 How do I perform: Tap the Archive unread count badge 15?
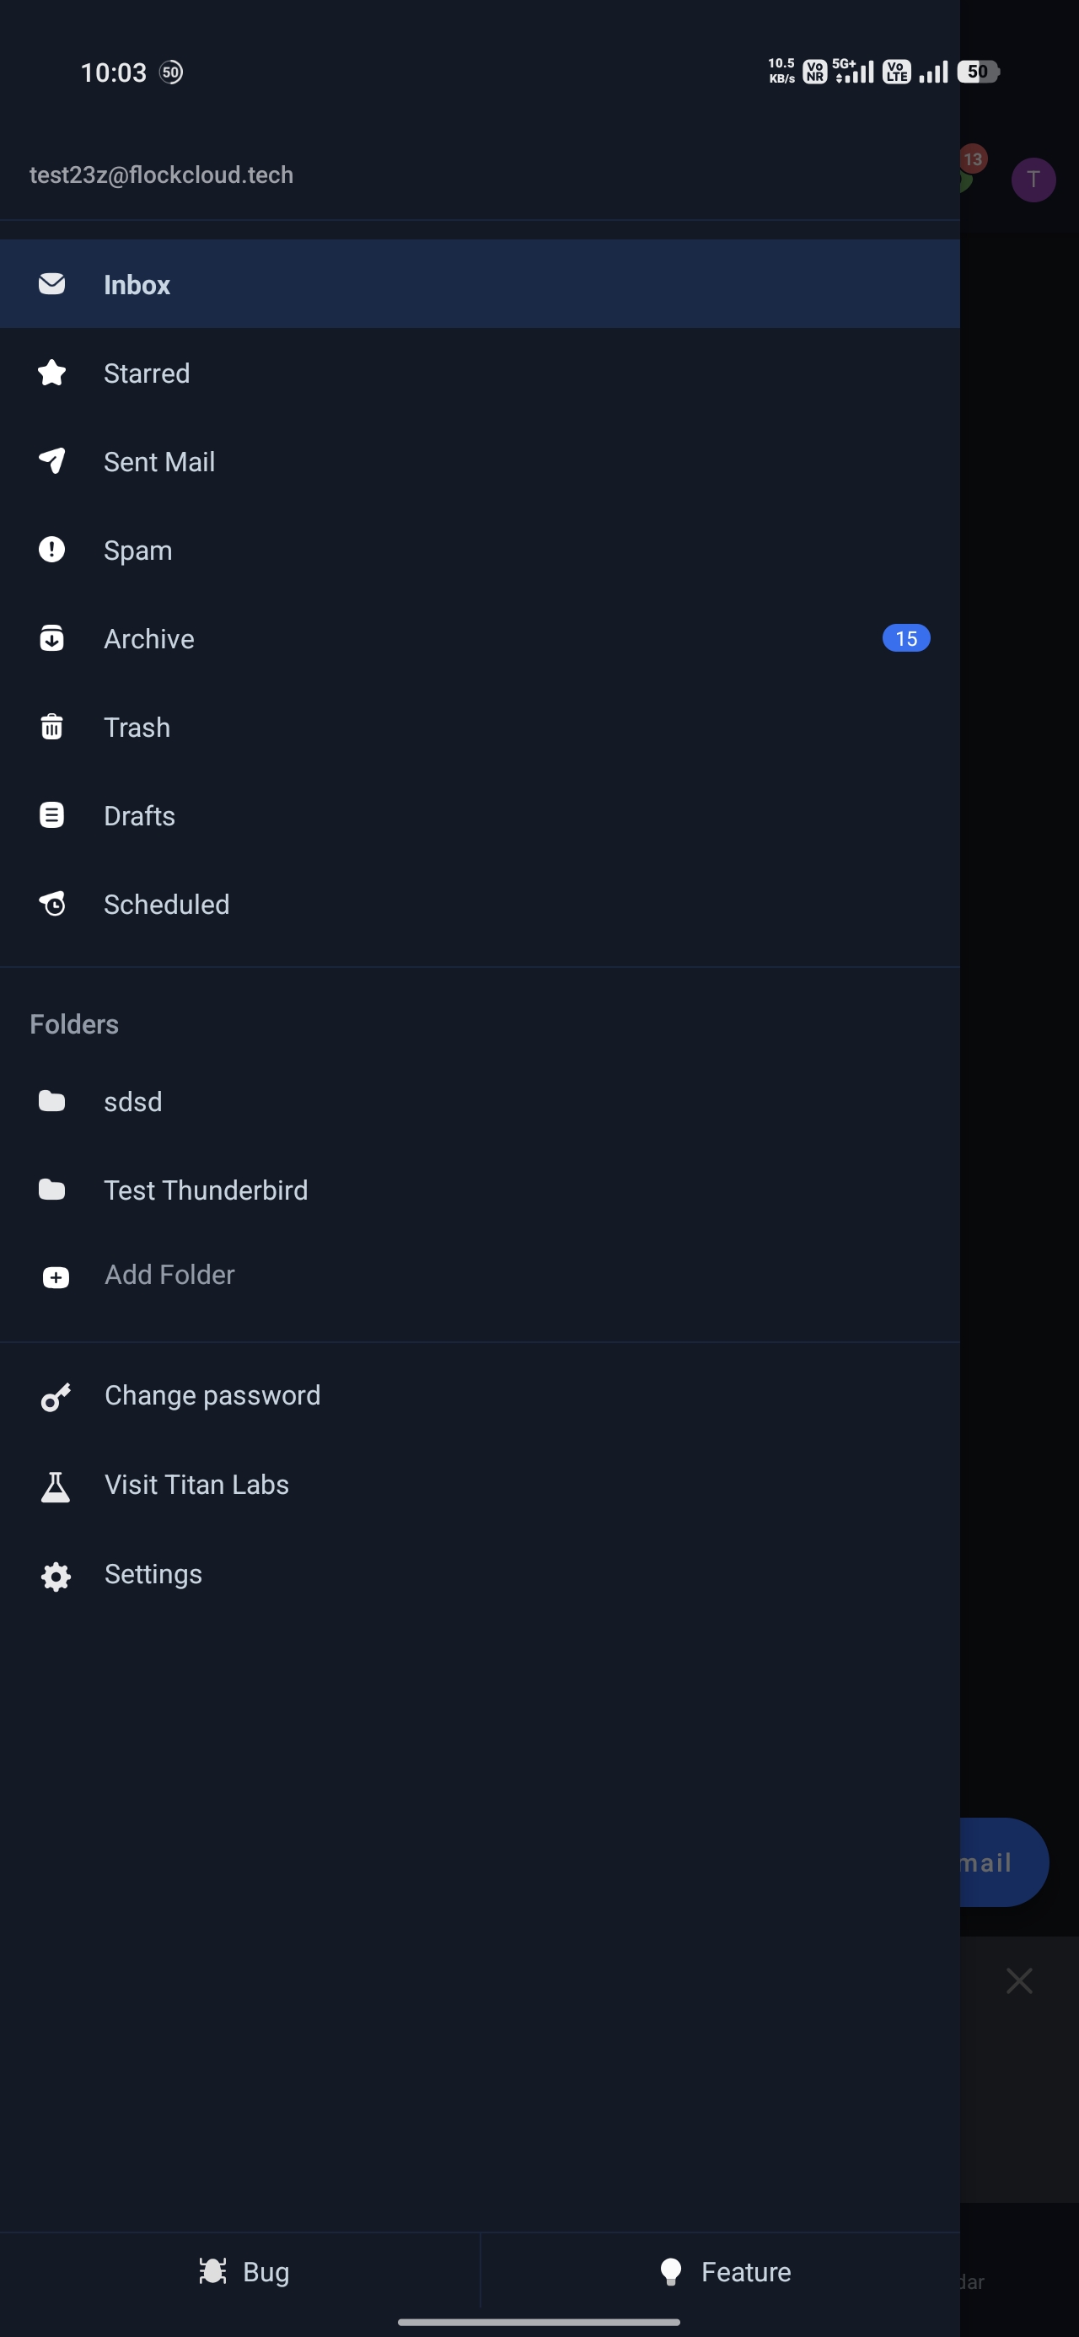[x=905, y=639]
